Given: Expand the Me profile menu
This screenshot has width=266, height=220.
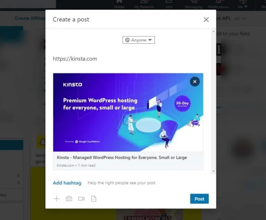Looking at the screenshot, I should [242, 4].
